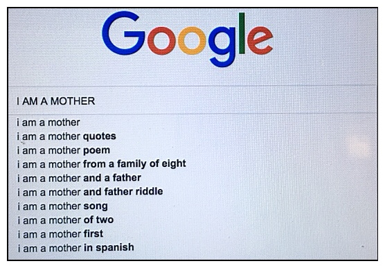Choose the 'i am a mother quotes' suggestion

pyautogui.click(x=66, y=136)
